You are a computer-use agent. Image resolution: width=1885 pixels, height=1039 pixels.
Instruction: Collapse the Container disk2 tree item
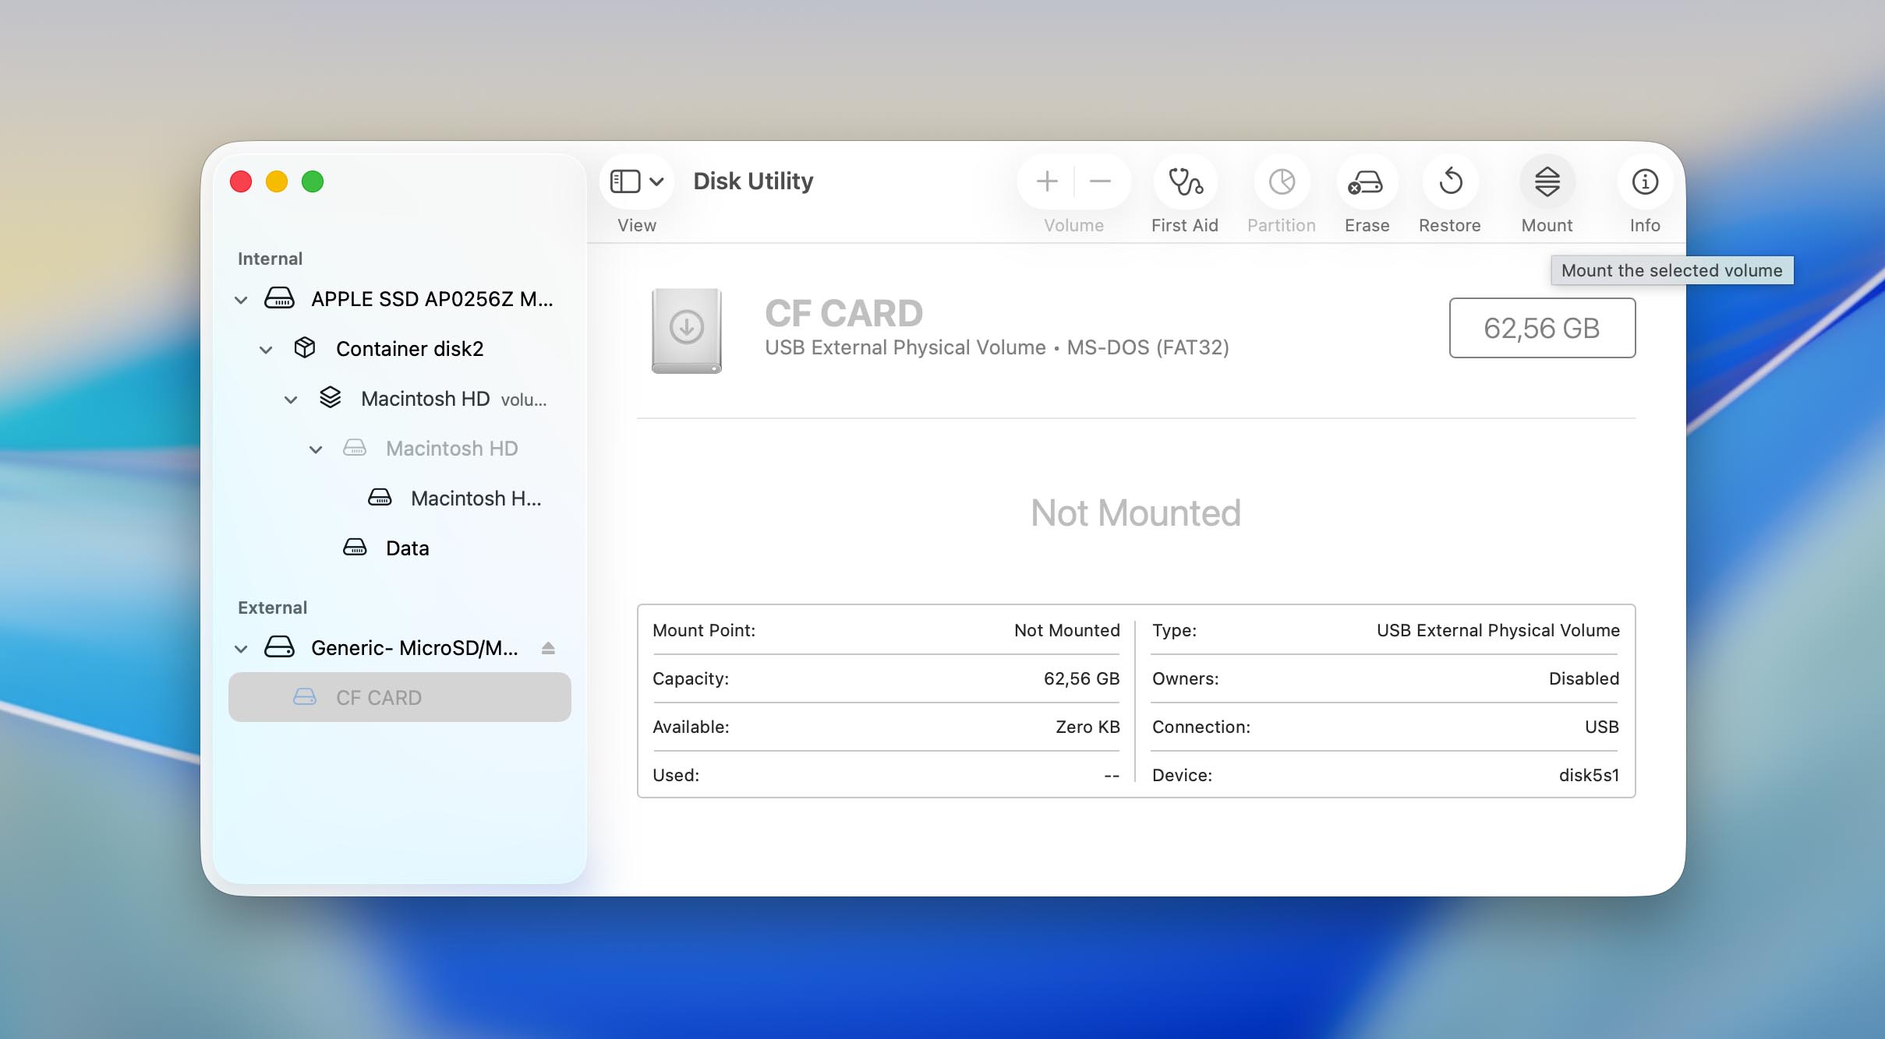click(x=266, y=349)
